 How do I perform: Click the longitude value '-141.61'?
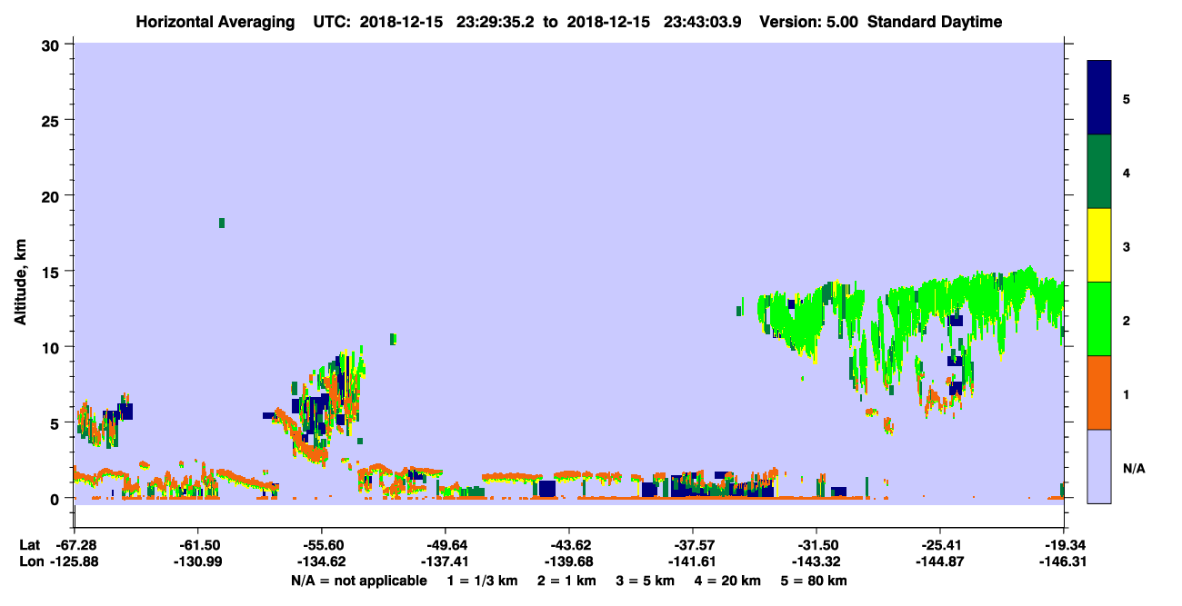693,561
